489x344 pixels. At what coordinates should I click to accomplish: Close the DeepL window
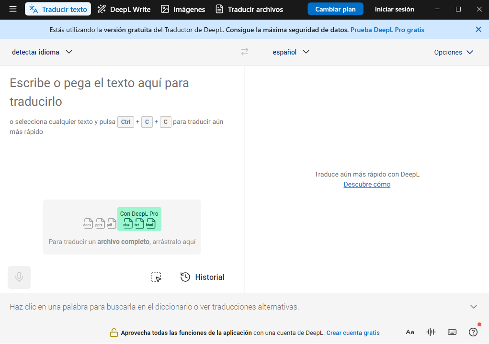coord(479,9)
